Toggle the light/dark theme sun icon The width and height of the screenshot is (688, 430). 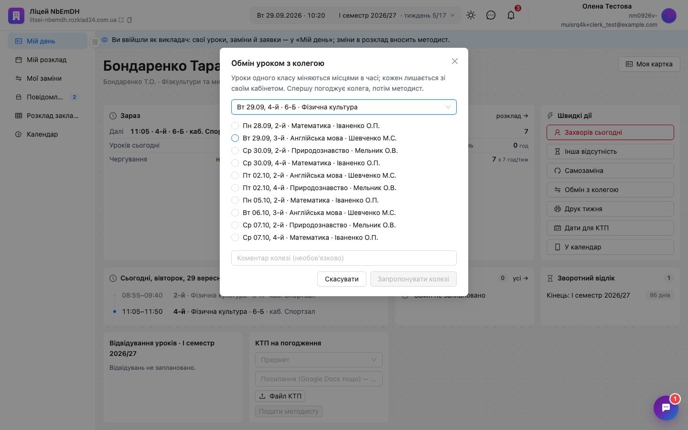(x=471, y=15)
